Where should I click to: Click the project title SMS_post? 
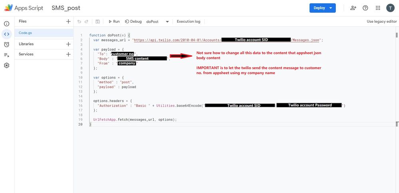pos(66,8)
